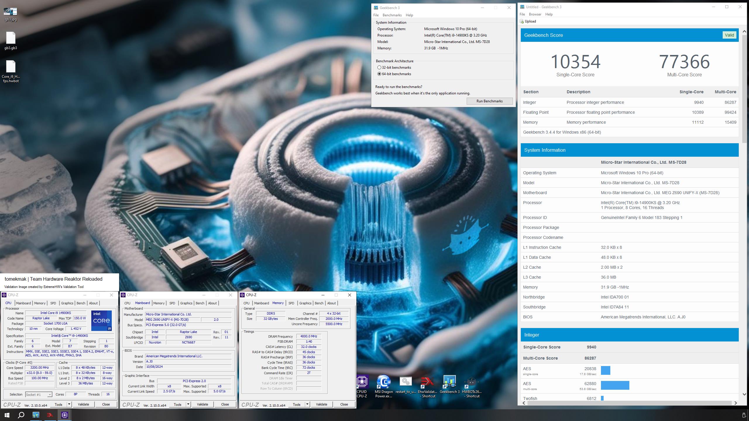
Task: Click Single-Core Score 10354 value
Action: 576,62
